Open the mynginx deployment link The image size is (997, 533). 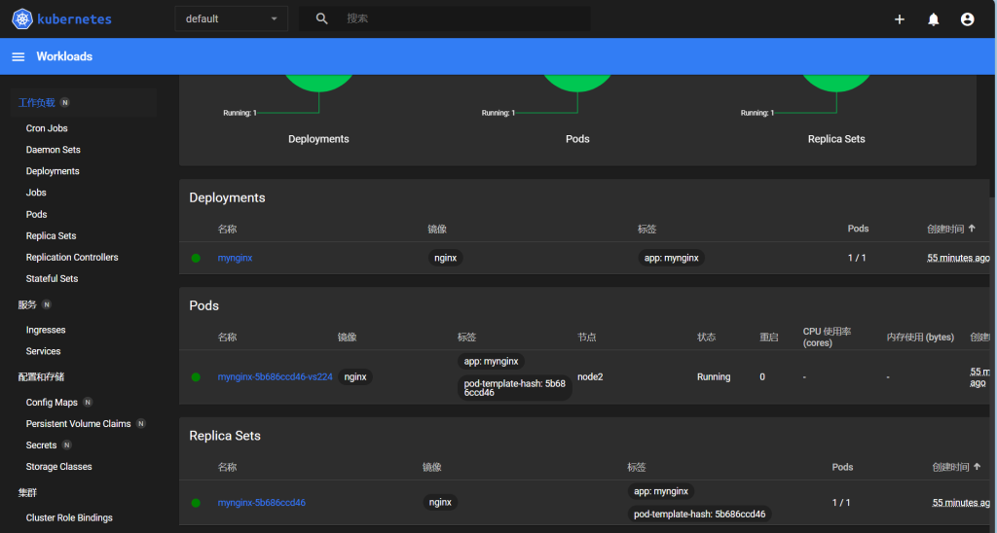pos(235,258)
